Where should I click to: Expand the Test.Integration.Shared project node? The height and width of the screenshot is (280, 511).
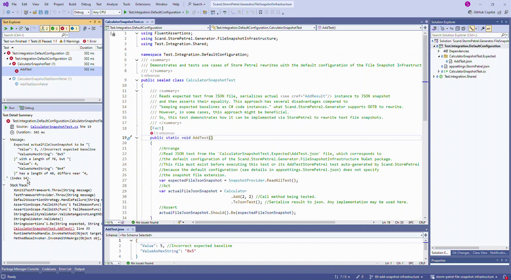coord(434,77)
